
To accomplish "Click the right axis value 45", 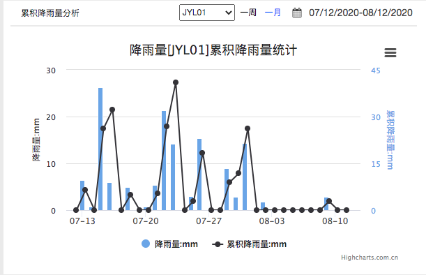I will coord(376,70).
